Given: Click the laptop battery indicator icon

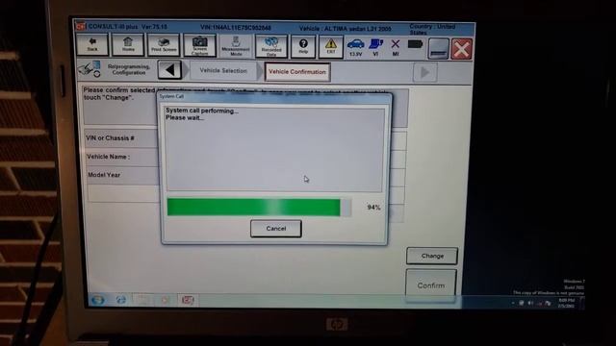Looking at the screenshot, I should click(x=415, y=44).
